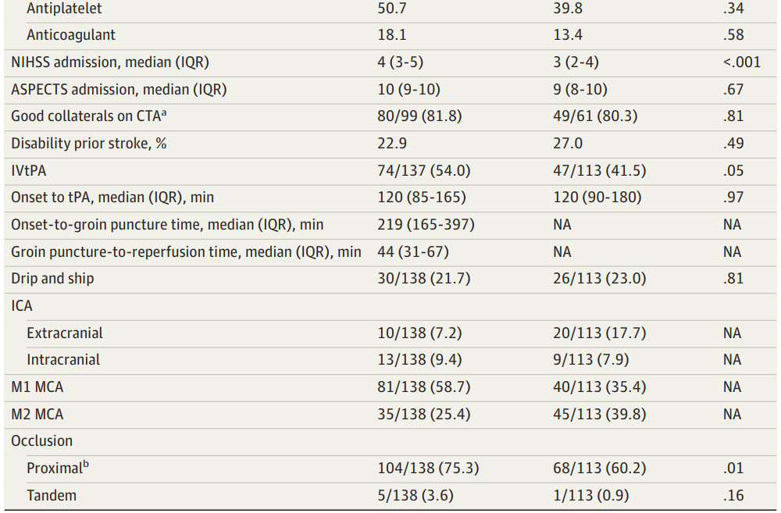Click the 'Drip and ship' row label
Image resolution: width=781 pixels, height=513 pixels.
tap(52, 279)
